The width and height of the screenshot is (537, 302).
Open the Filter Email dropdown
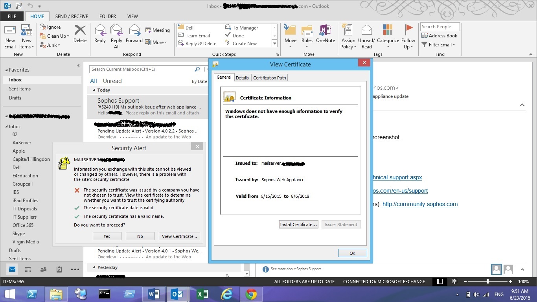click(438, 45)
